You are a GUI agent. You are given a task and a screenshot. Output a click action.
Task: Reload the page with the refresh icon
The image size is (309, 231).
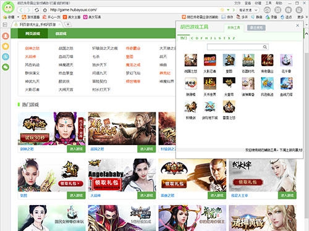[36, 10]
